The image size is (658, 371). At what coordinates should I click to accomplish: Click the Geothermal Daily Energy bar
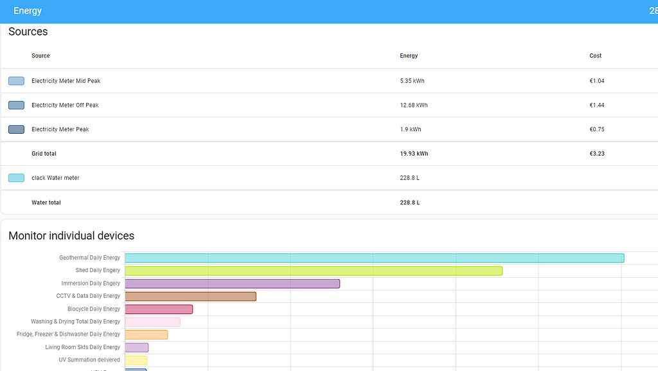375,258
